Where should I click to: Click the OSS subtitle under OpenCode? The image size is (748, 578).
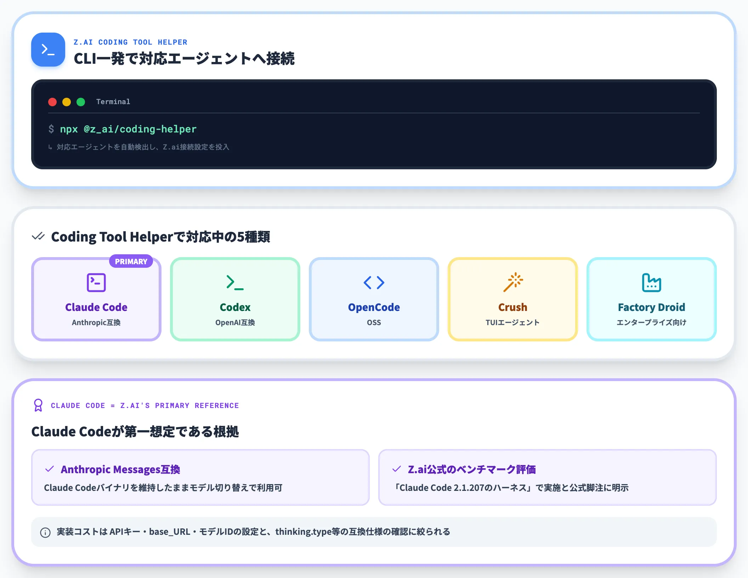[x=374, y=322]
